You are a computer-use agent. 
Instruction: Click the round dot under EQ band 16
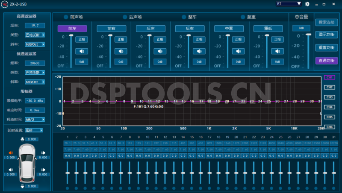pyautogui.click(x=200, y=188)
